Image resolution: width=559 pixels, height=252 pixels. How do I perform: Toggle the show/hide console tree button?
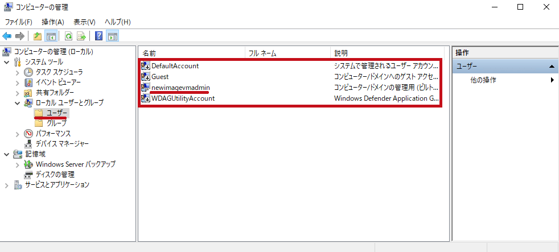51,36
